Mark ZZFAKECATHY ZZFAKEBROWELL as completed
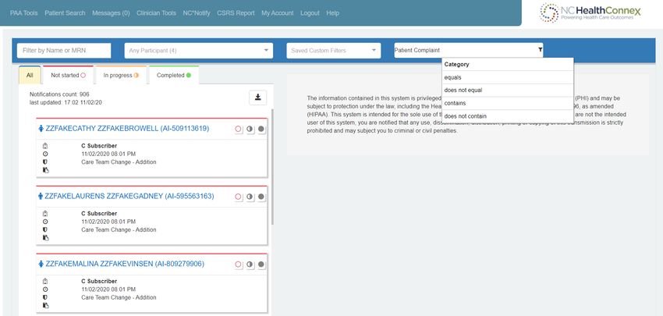The height and width of the screenshot is (316, 663). pos(261,129)
